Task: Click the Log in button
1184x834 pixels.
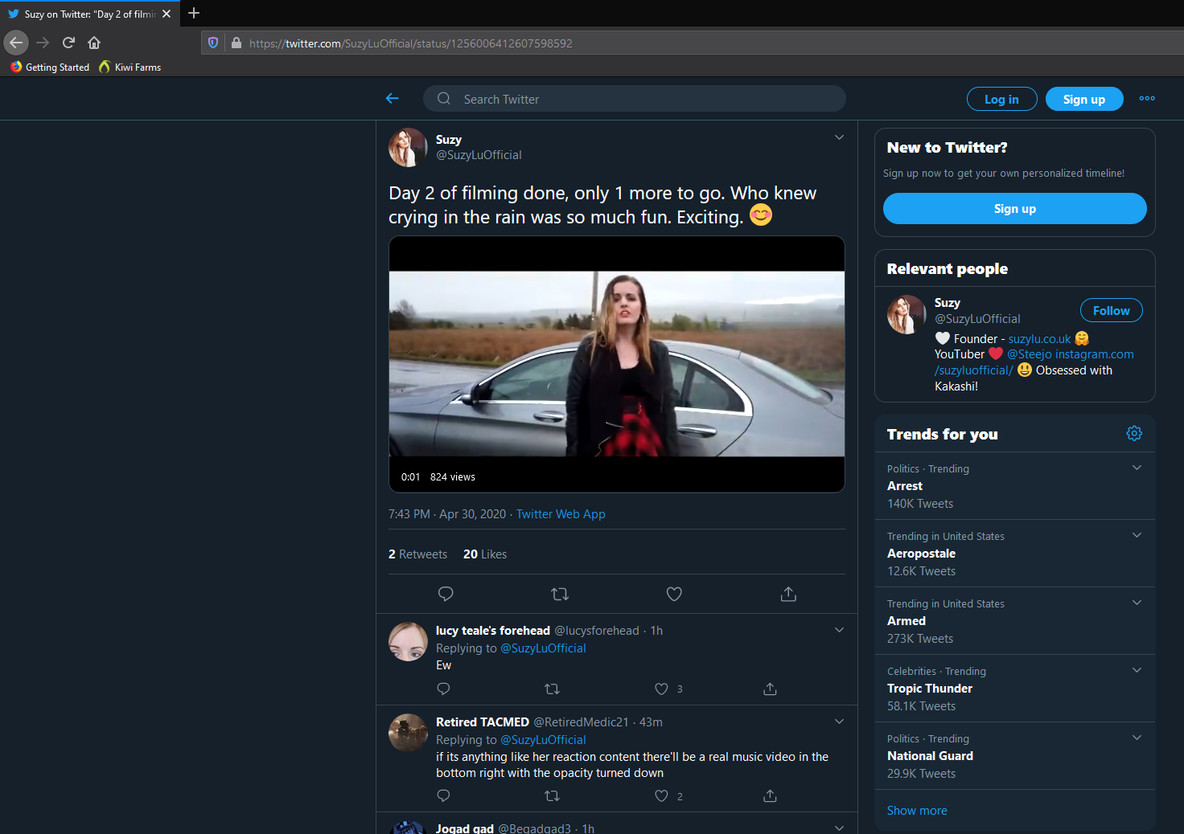Action: click(1001, 99)
